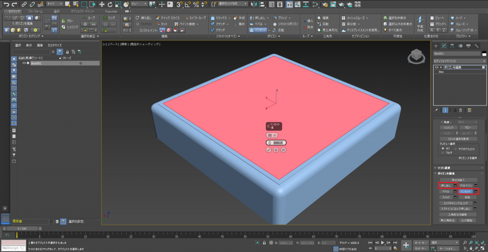488x252 pixels.
Task: Open the Modify command panel tab
Action: [x=444, y=46]
